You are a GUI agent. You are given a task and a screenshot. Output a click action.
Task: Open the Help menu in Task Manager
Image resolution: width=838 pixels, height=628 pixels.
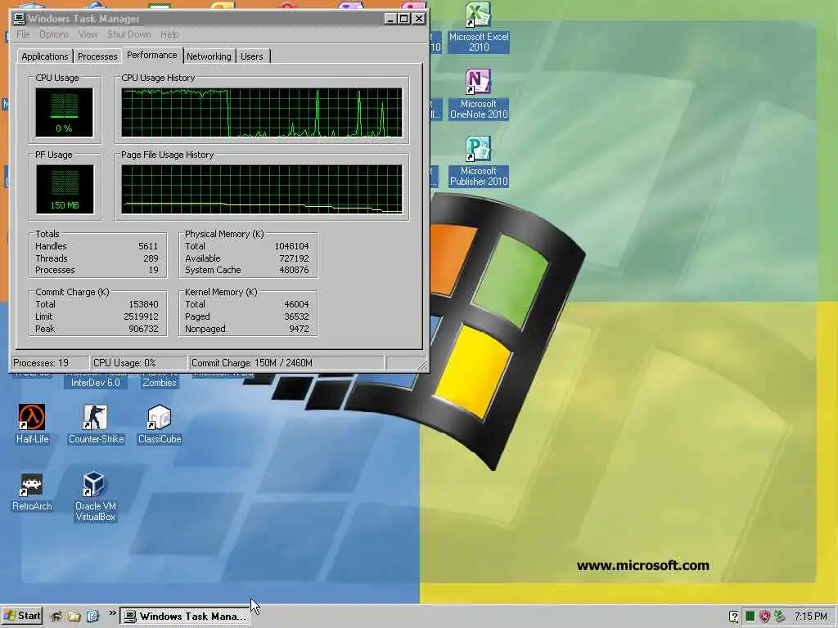(169, 34)
